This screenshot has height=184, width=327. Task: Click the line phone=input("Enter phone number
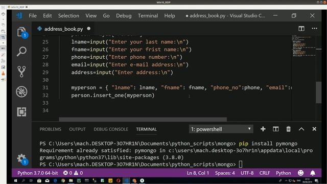pyautogui.click(x=127, y=57)
